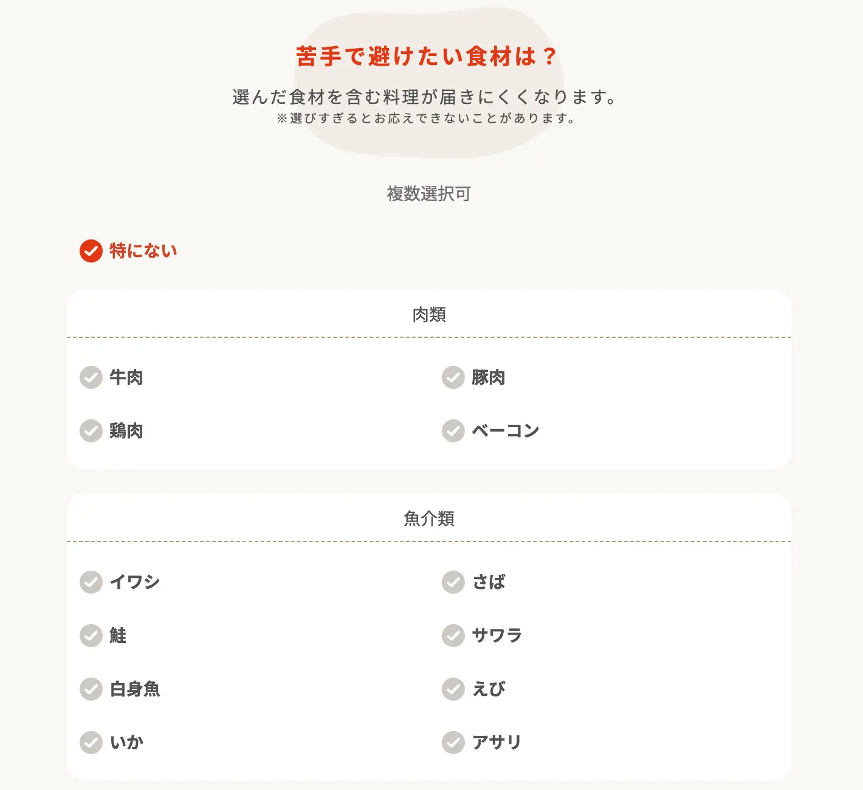Toggle the 白身魚 checkmark icon

[x=91, y=689]
